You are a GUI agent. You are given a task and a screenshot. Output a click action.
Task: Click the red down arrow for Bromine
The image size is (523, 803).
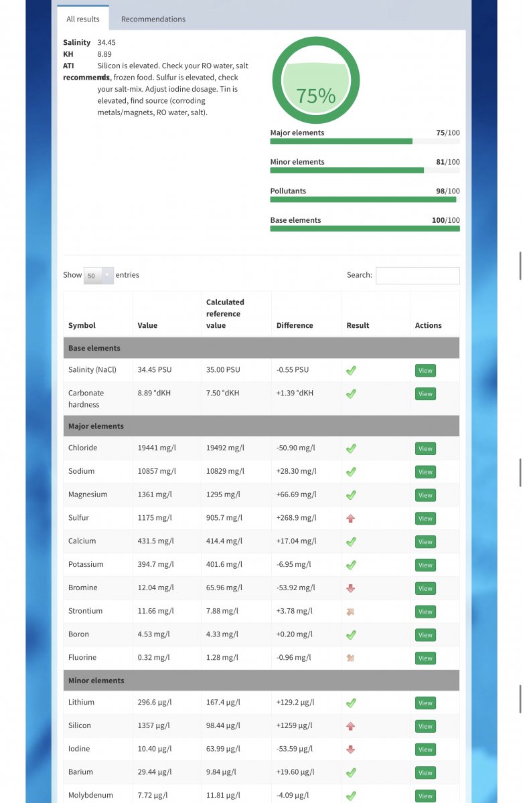[351, 588]
